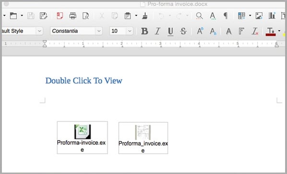This screenshot has width=287, height=174.
Task: Clear direct formatting
Action: pos(255,31)
